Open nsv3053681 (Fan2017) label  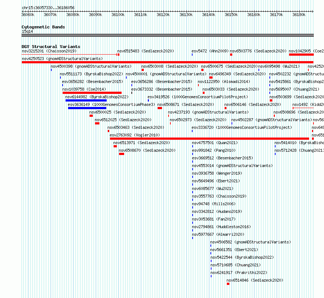214,219
